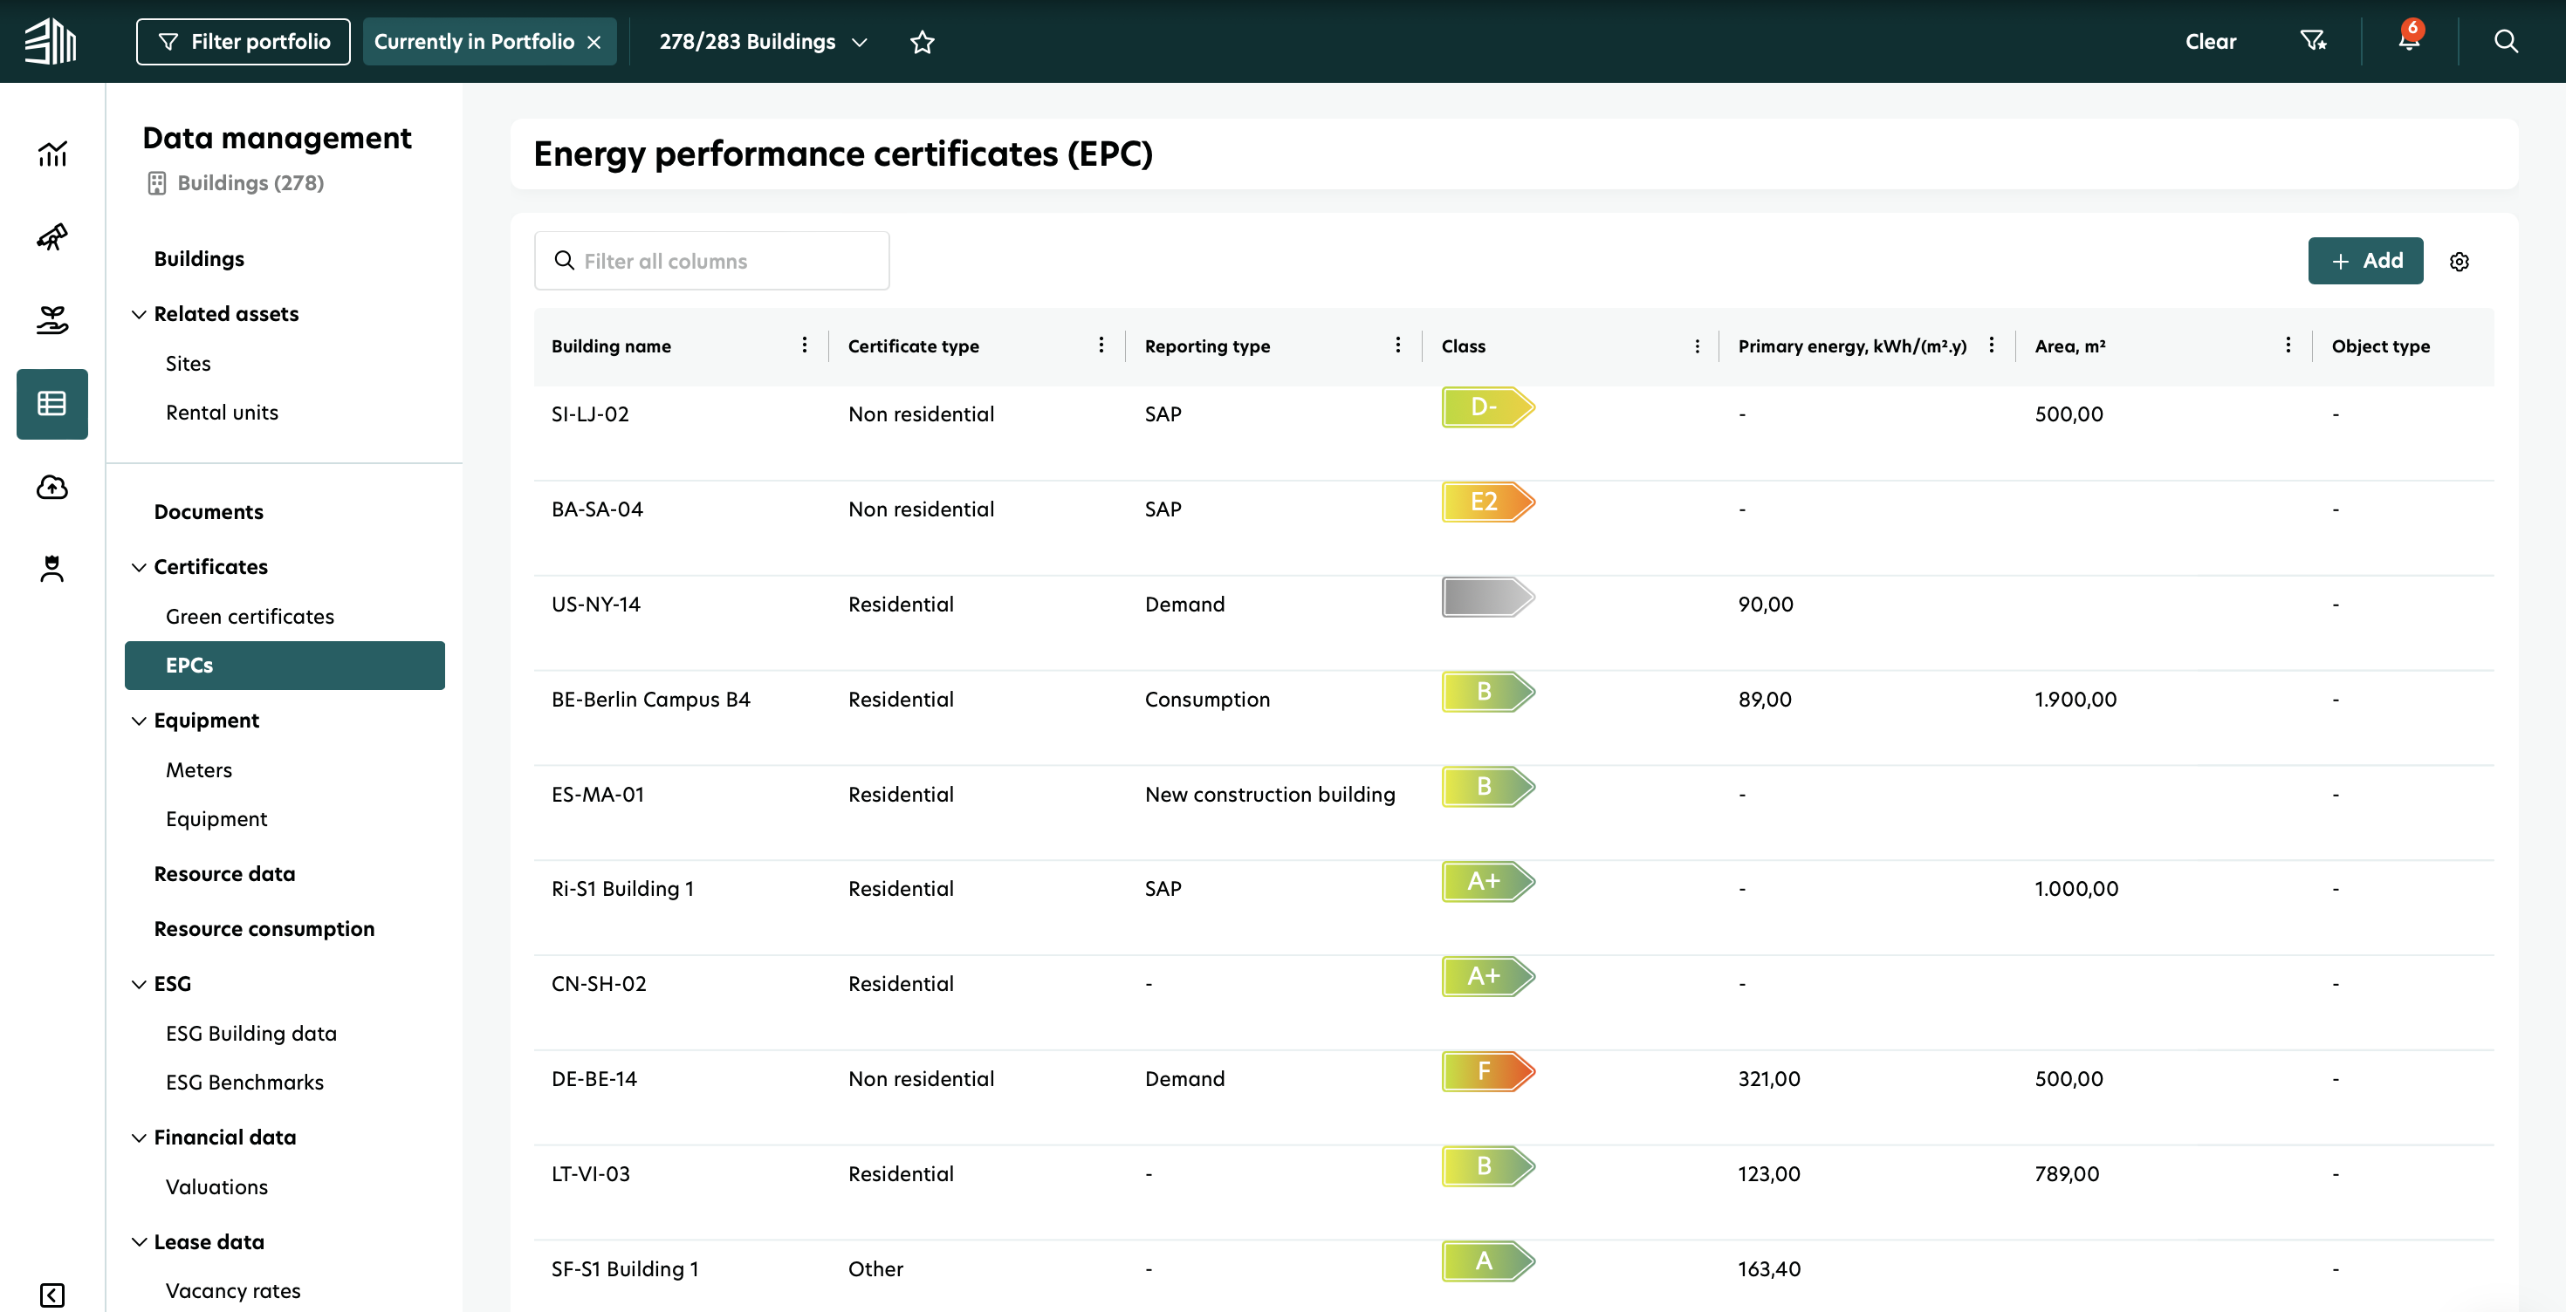This screenshot has width=2566, height=1312.
Task: Click the Filter all columns field
Action: (x=711, y=261)
